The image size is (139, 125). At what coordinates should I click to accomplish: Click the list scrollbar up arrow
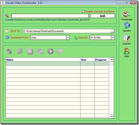[112, 59]
